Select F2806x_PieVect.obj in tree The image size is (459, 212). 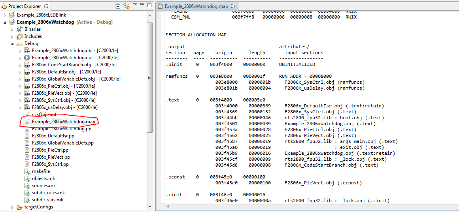[64, 93]
